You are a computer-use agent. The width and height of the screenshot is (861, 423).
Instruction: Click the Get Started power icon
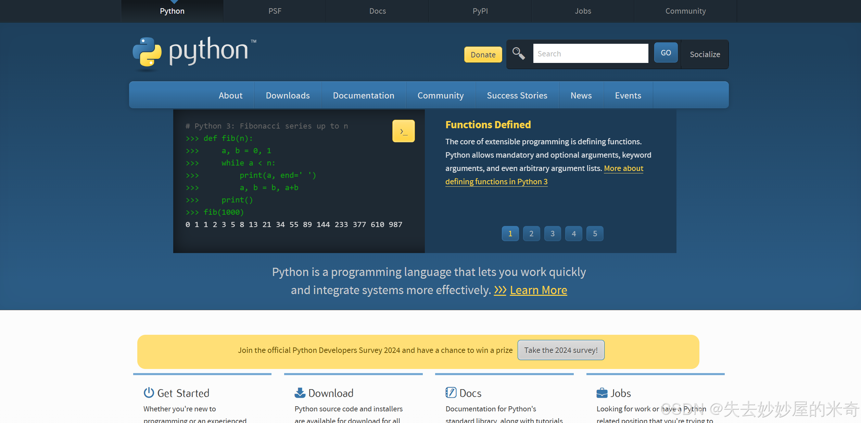149,393
